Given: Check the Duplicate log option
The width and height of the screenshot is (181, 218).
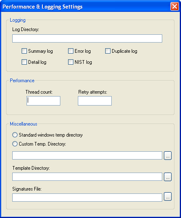Looking at the screenshot, I should coord(108,51).
